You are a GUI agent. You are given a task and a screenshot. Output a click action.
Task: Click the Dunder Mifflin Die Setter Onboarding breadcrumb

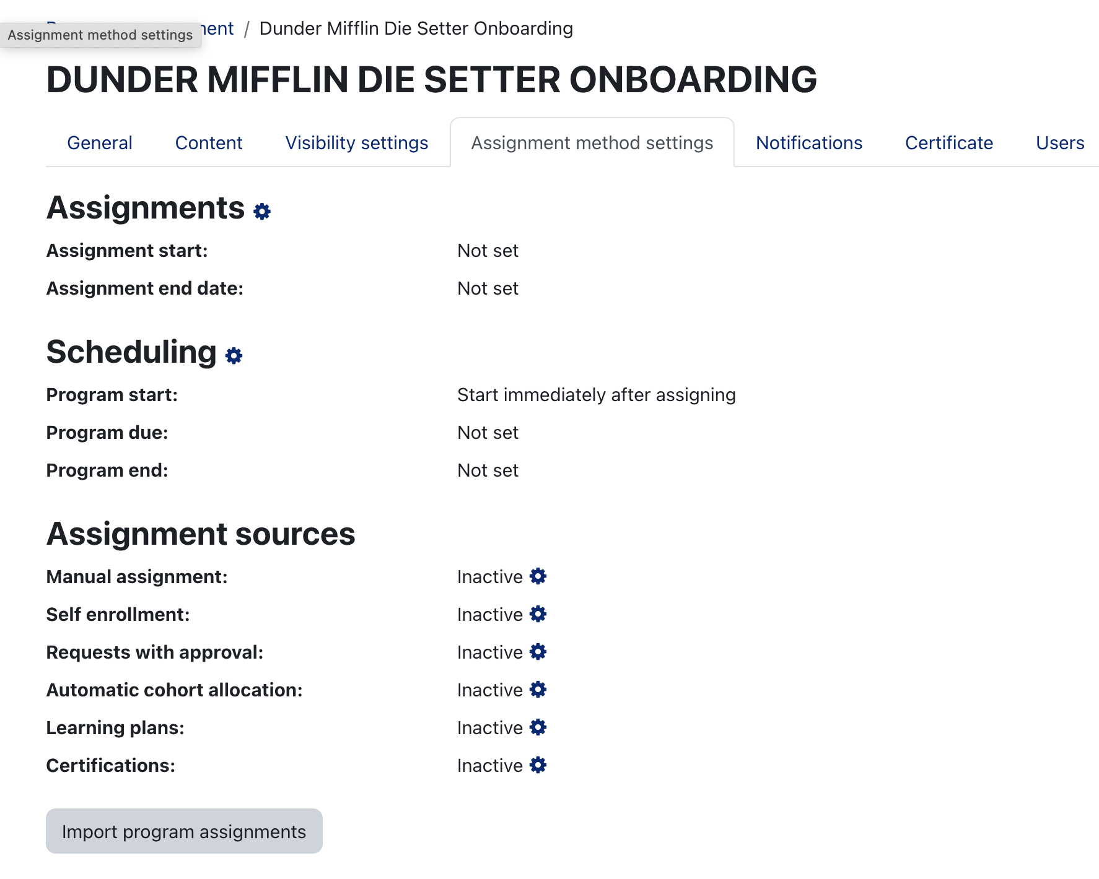click(x=416, y=28)
